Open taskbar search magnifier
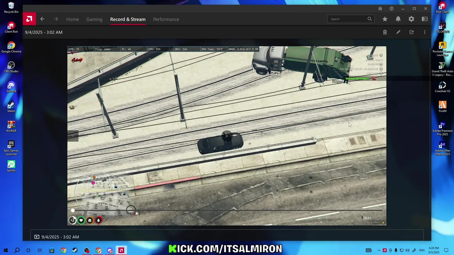The height and width of the screenshot is (255, 454). 17,250
